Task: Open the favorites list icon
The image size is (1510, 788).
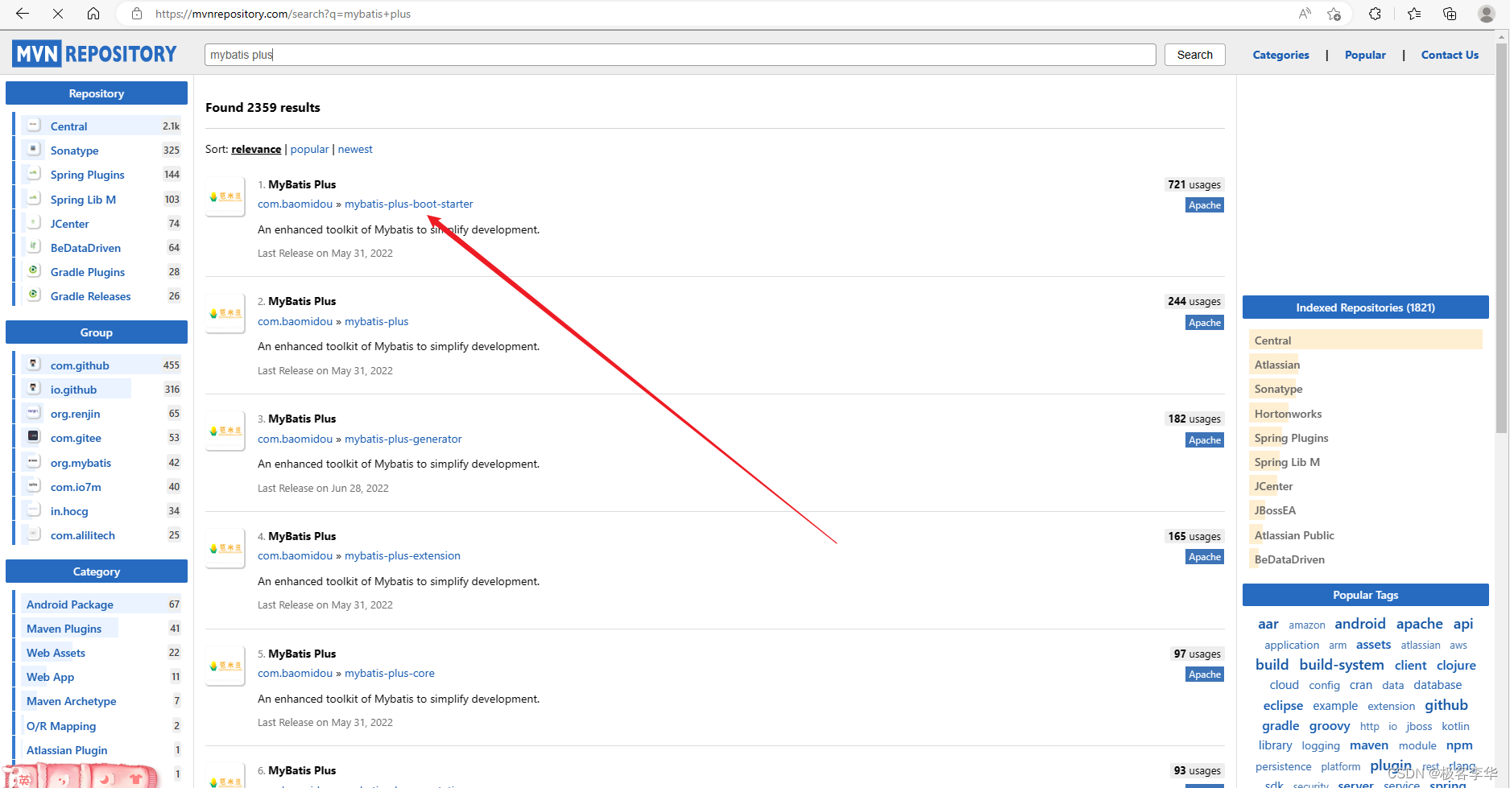Action: click(x=1414, y=14)
